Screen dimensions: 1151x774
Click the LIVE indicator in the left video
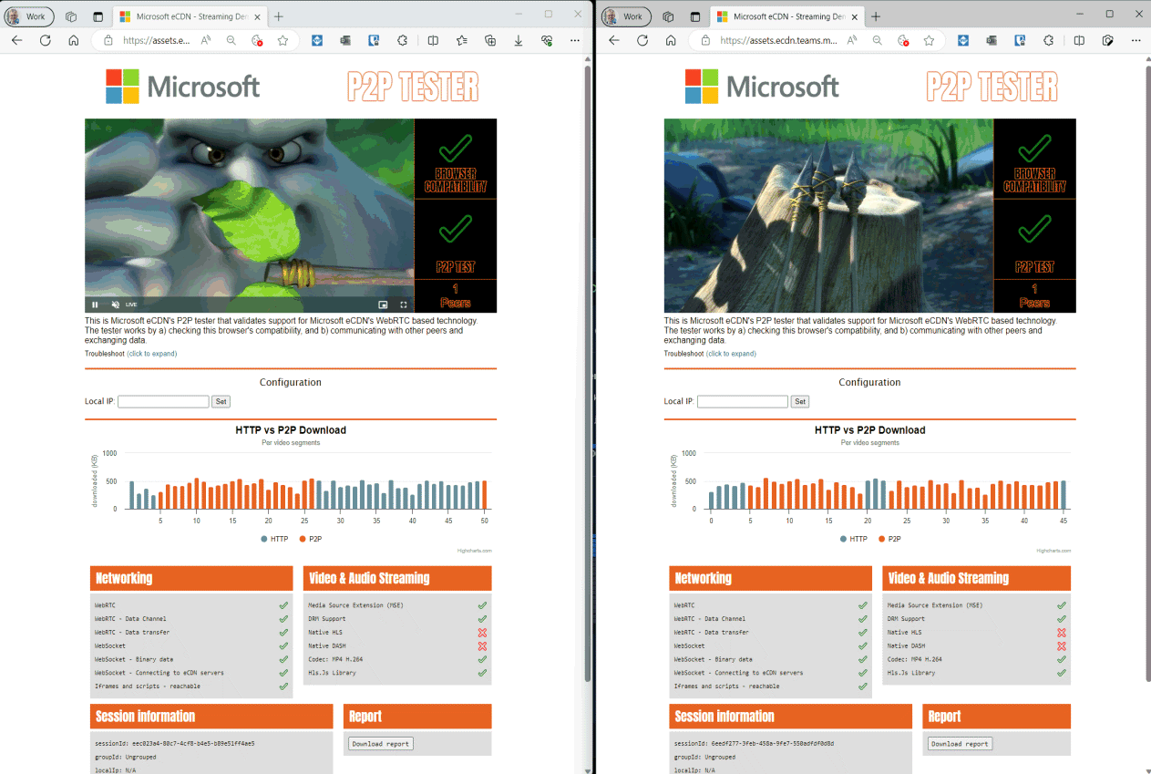[x=131, y=304]
